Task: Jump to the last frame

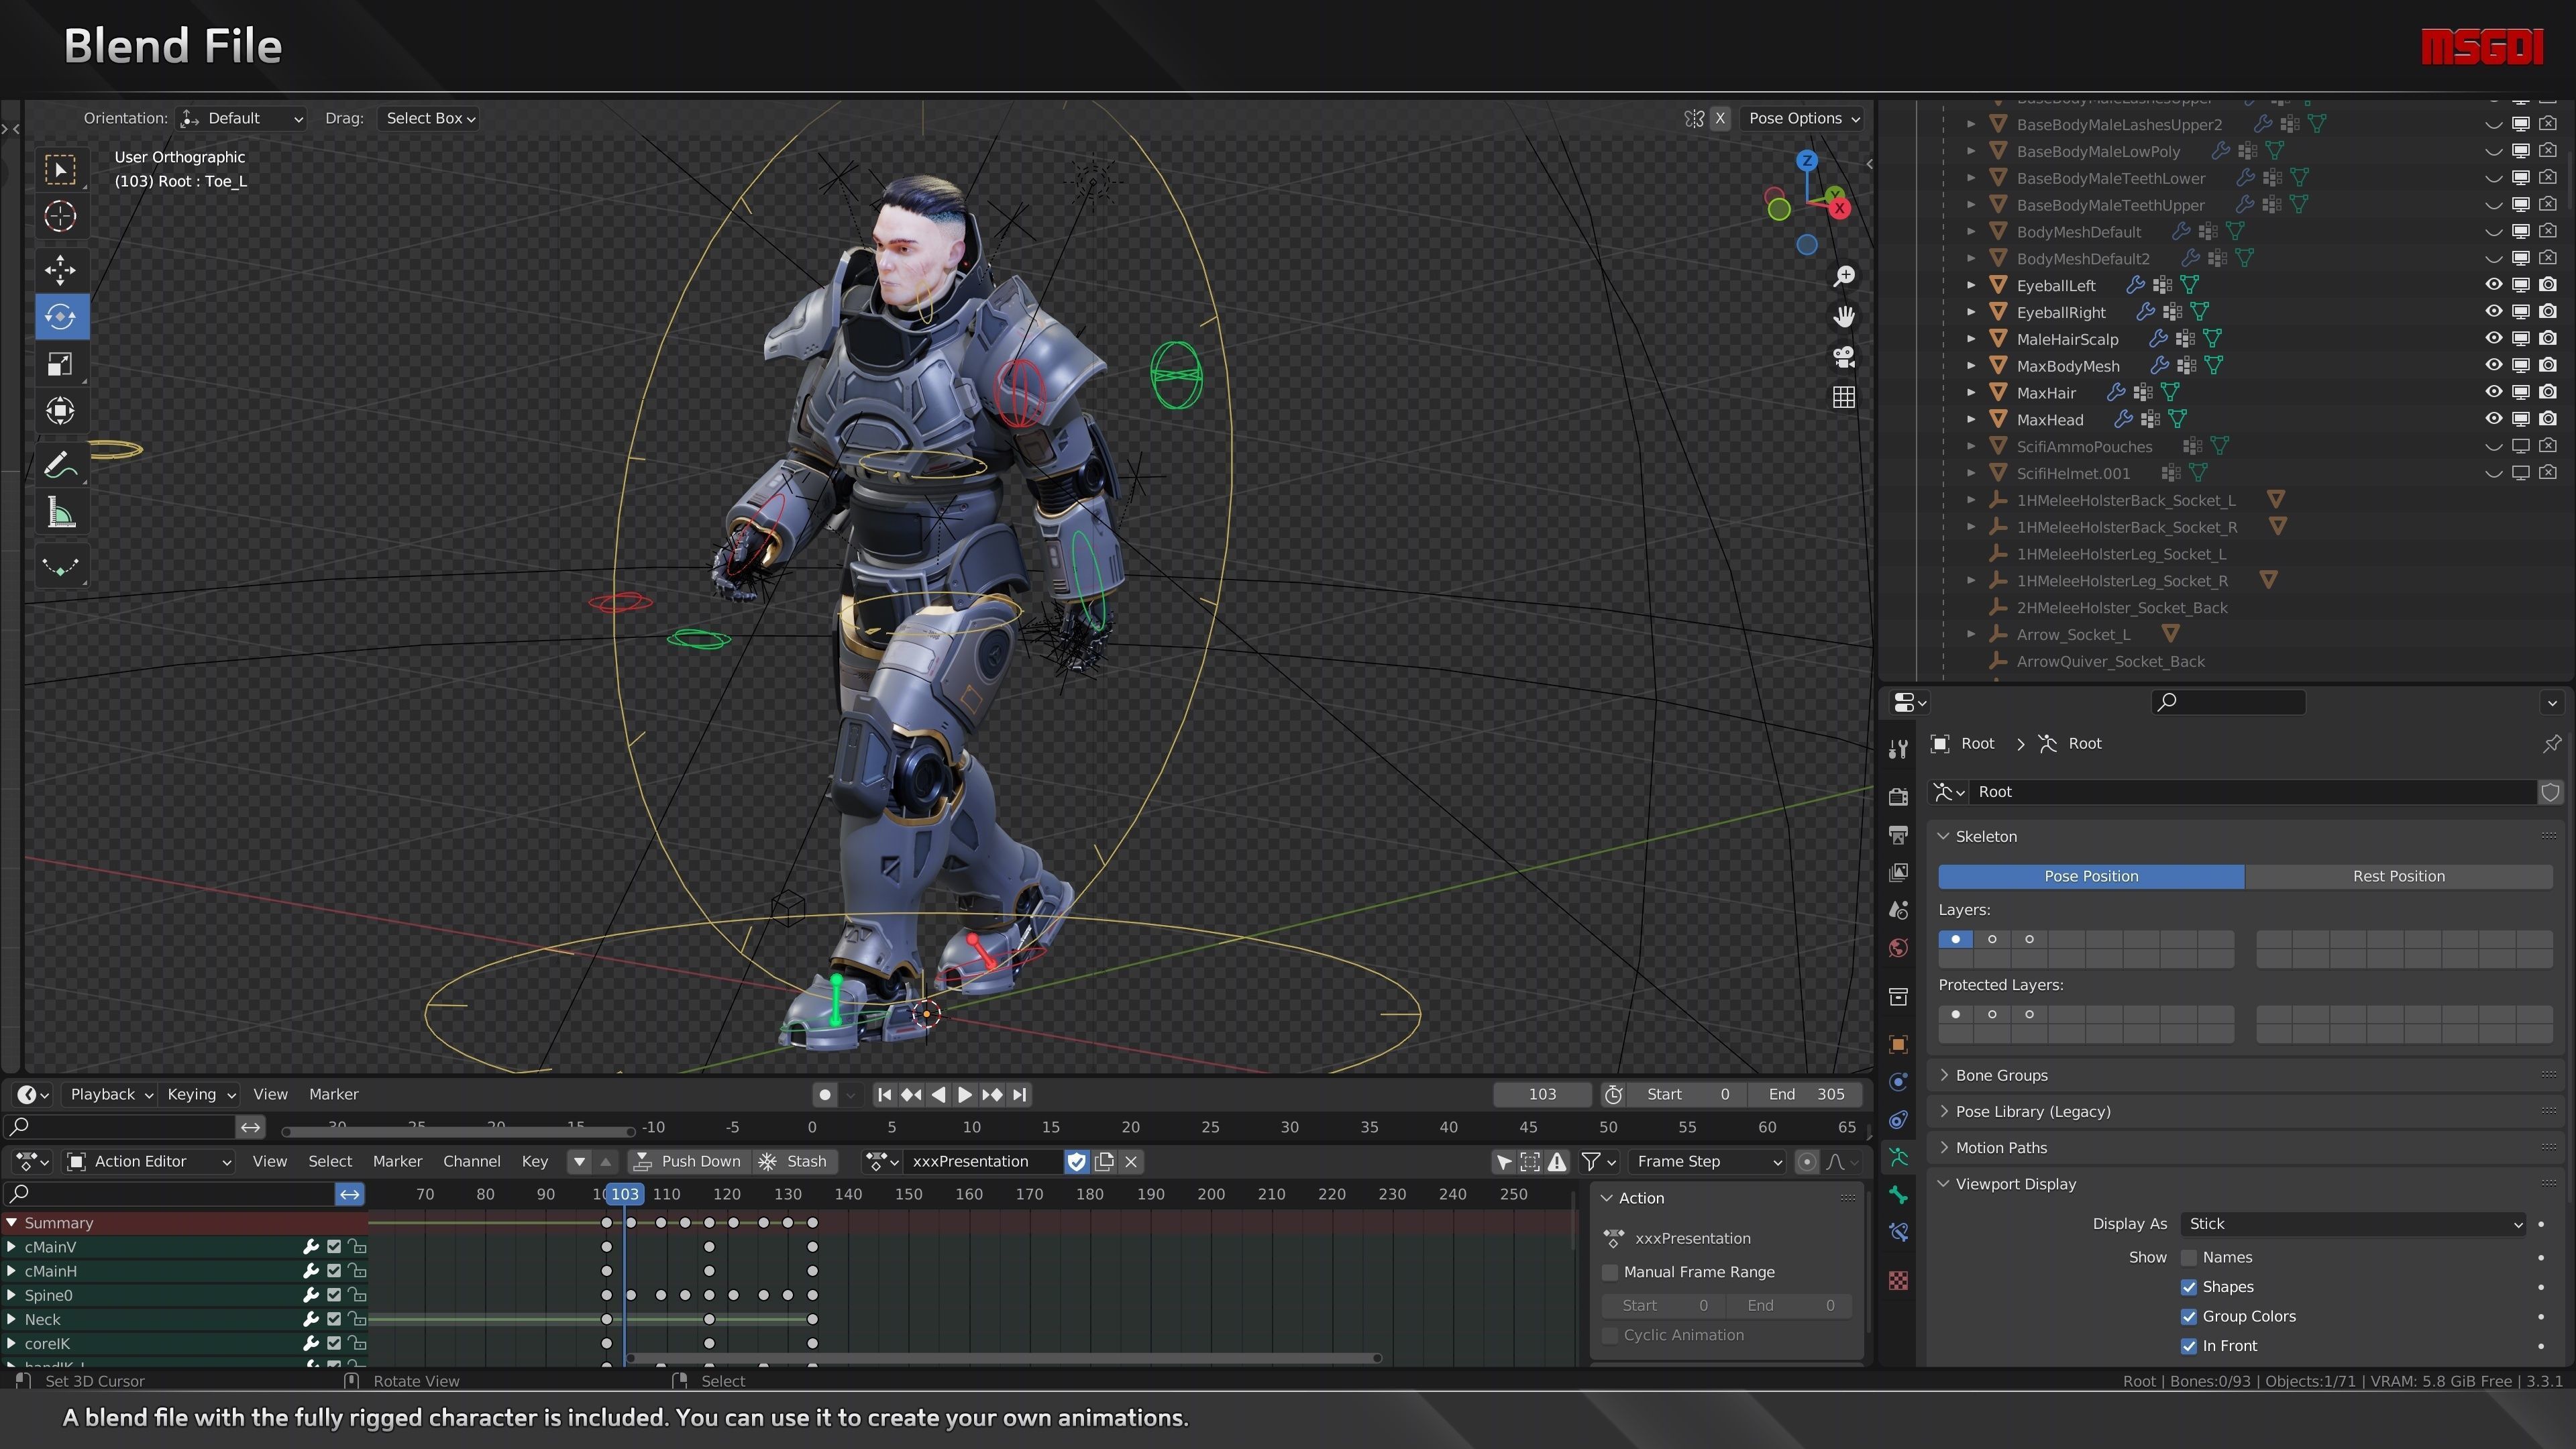Action: point(1019,1095)
